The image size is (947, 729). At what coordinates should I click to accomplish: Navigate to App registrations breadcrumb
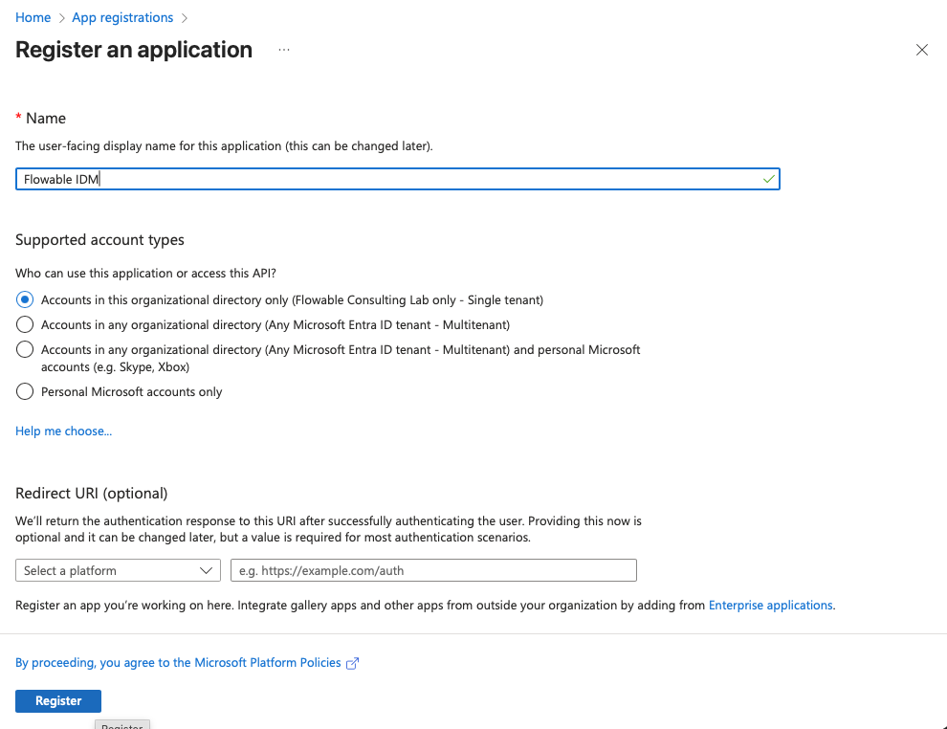[x=122, y=18]
